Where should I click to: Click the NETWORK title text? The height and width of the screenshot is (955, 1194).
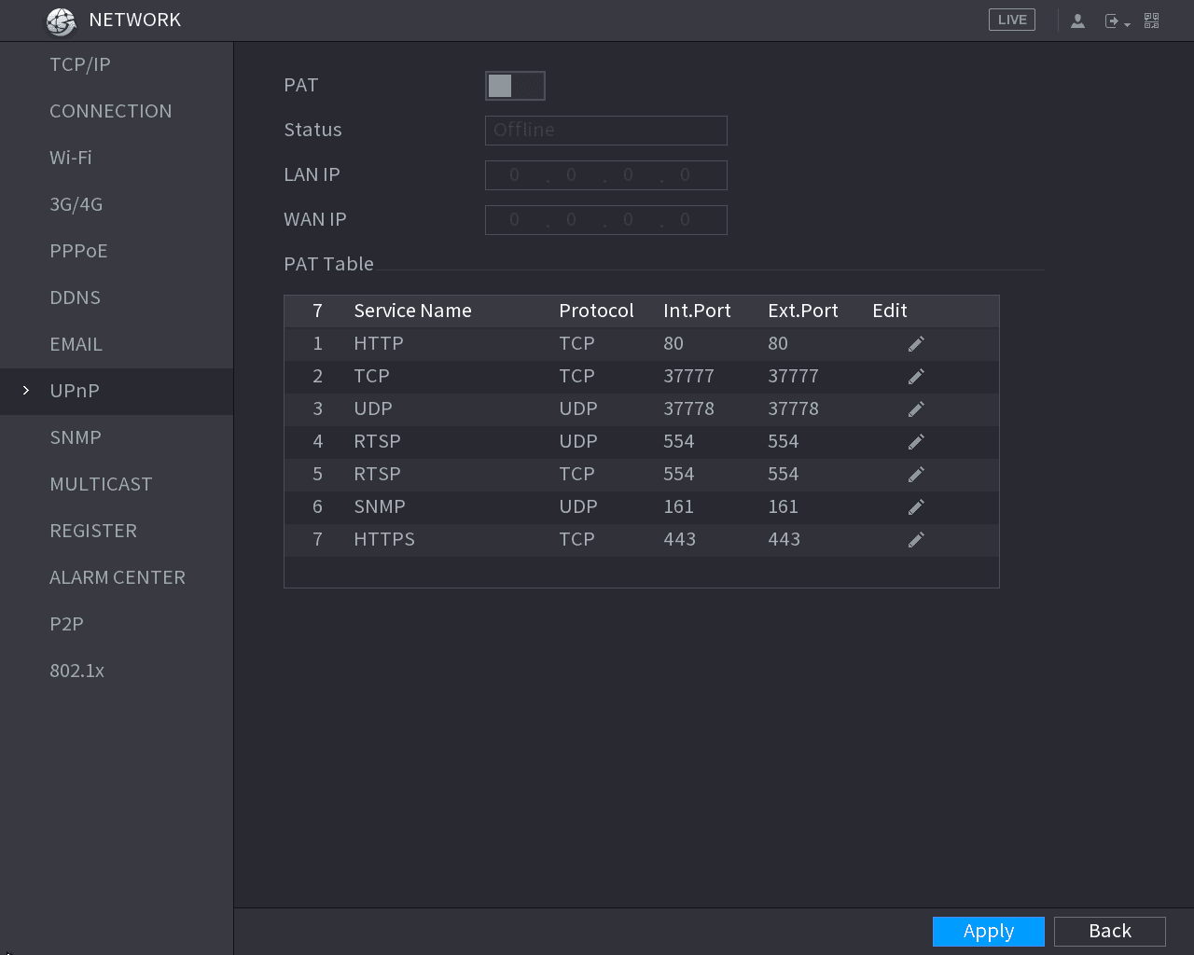[134, 21]
